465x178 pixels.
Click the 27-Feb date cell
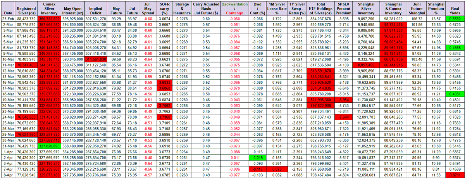pos(9,19)
